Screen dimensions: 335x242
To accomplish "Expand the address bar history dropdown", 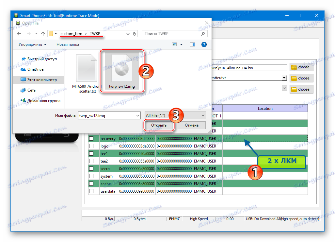I will (128, 34).
